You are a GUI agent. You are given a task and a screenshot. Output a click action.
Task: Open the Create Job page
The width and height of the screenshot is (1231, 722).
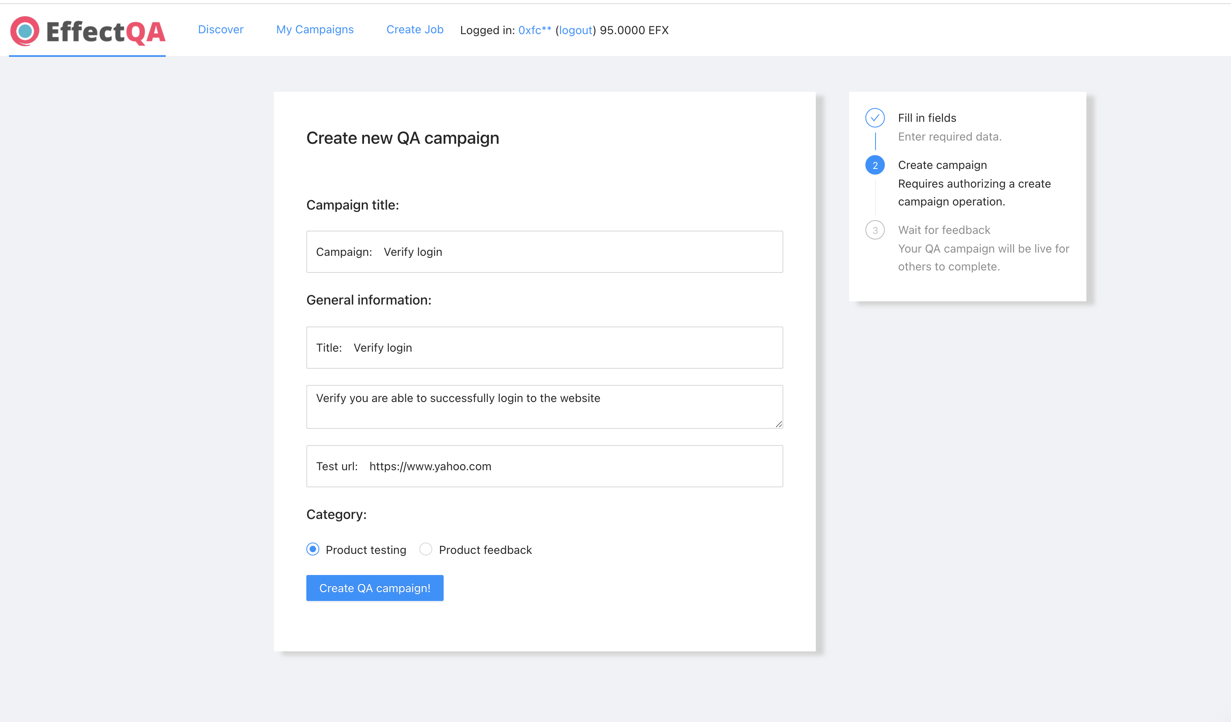tap(414, 30)
